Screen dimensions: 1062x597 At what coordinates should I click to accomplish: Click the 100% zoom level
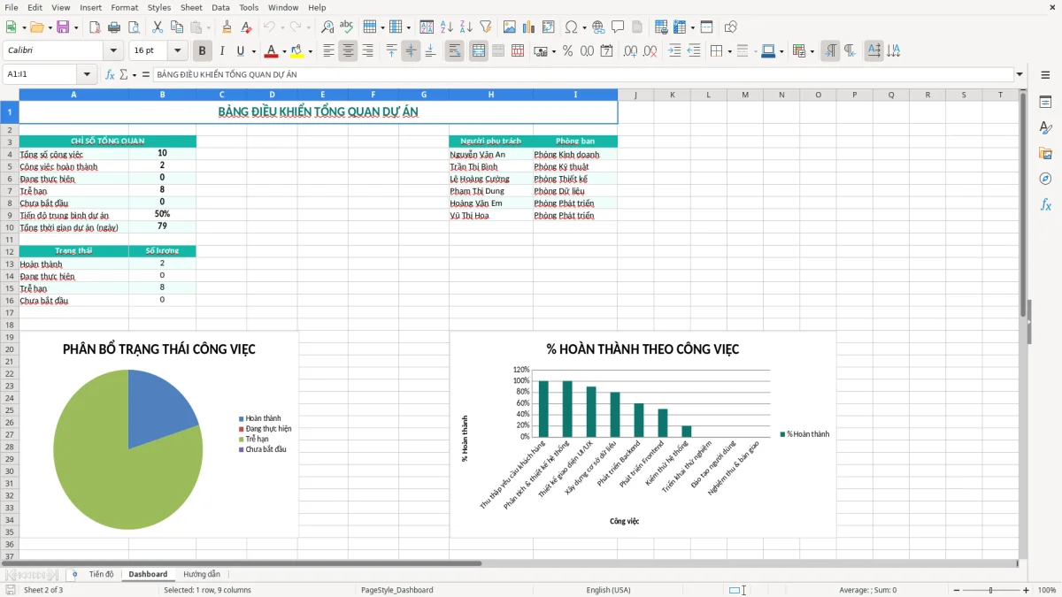pyautogui.click(x=1047, y=590)
